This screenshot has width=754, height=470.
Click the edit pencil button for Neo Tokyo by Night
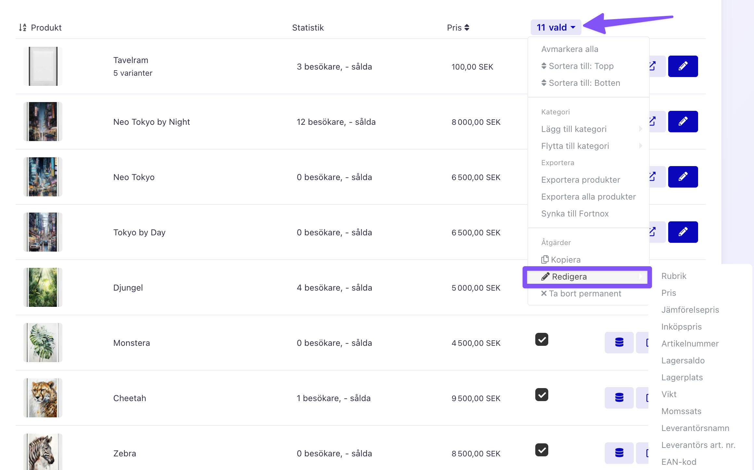pos(683,122)
